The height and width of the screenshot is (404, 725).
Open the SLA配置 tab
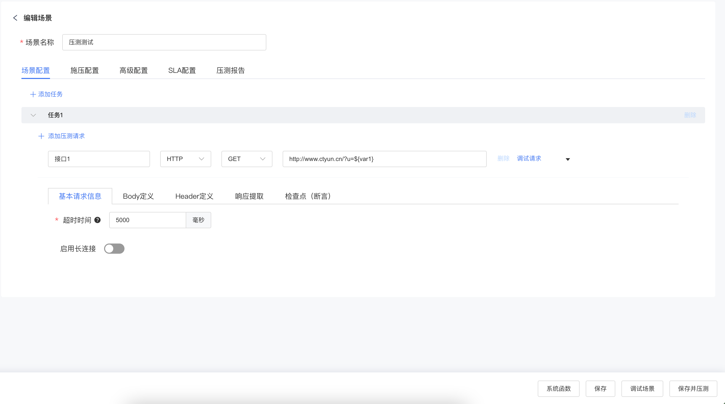182,71
